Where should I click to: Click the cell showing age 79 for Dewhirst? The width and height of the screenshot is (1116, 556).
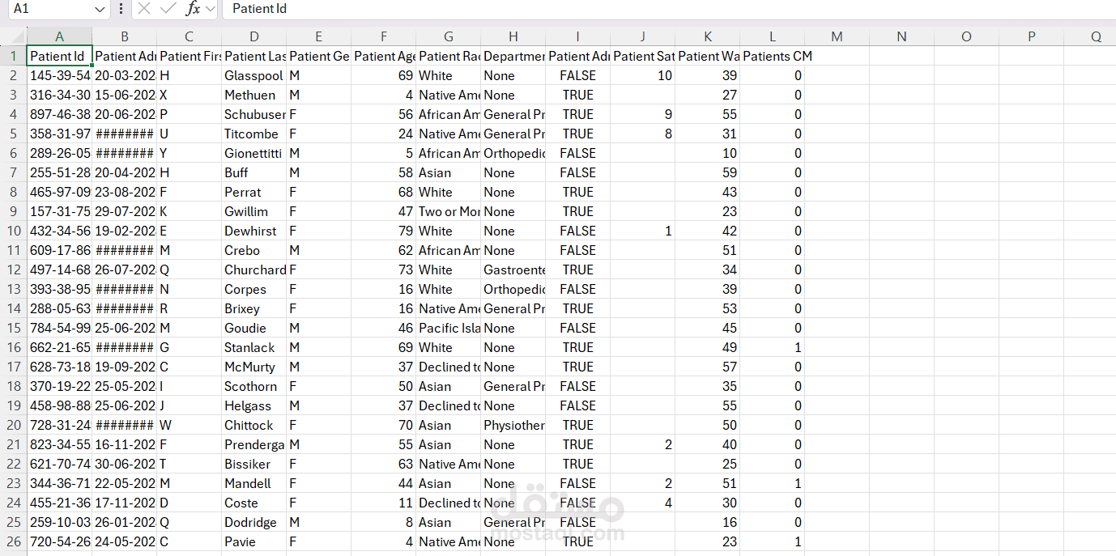click(383, 231)
